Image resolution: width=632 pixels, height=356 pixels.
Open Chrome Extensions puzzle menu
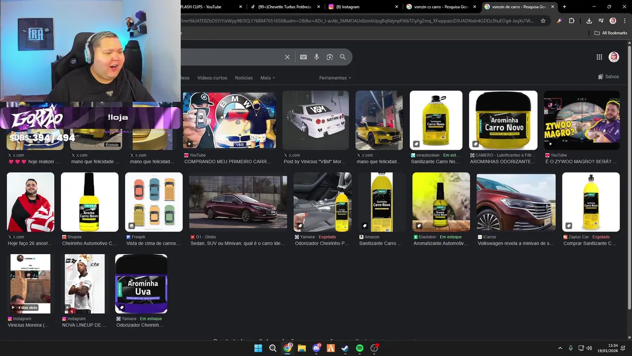[x=572, y=21]
